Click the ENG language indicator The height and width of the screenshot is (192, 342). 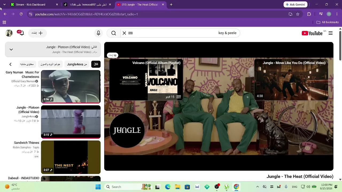pos(294,187)
